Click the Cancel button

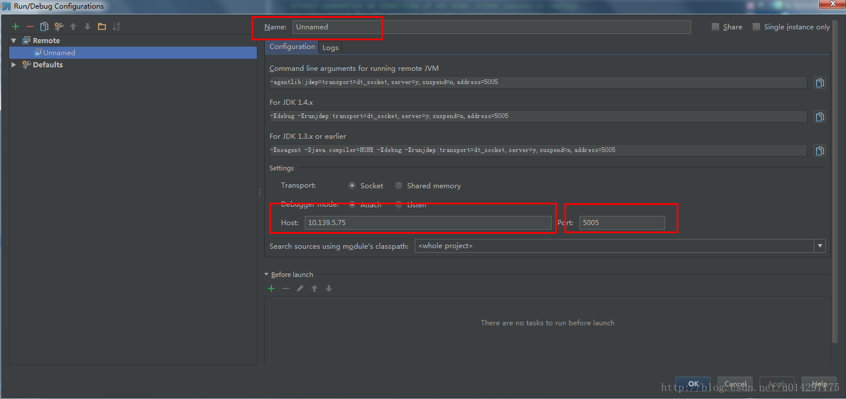735,384
